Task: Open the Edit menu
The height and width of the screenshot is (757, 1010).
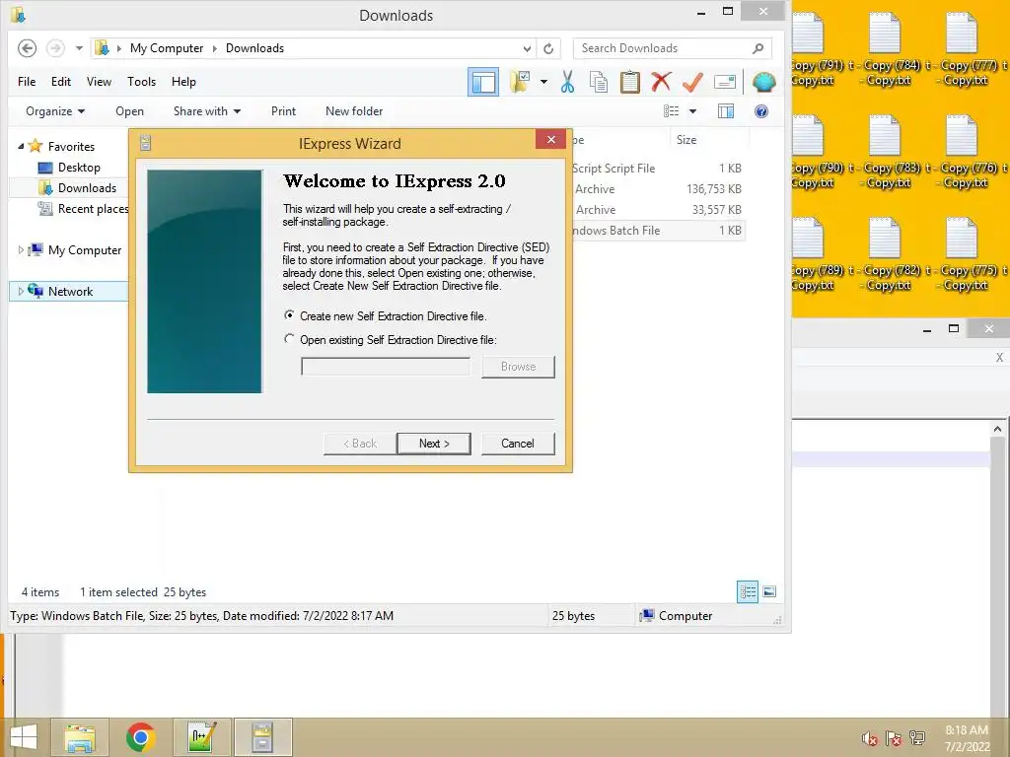Action: coord(61,82)
